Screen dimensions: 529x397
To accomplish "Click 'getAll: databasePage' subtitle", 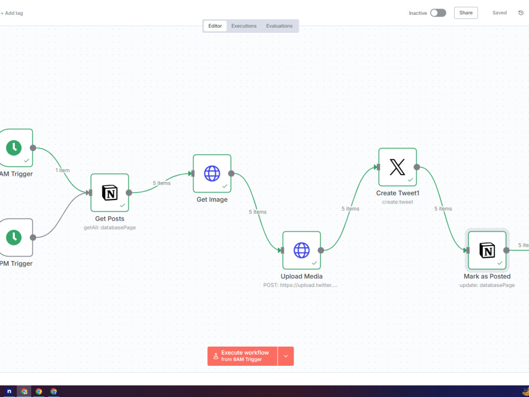I will tap(110, 228).
